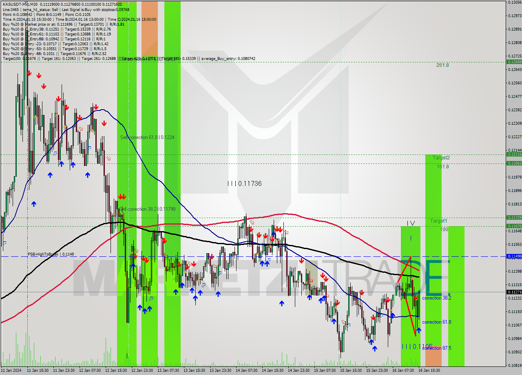
Task: Click the green 0.12688 price tag on the axis
Action: (514, 62)
